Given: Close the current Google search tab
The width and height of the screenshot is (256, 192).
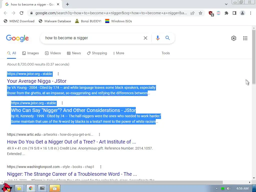Looking at the screenshot, I should tap(58, 4).
